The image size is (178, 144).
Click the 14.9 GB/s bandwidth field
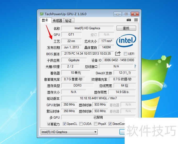pyautogui.click(x=122, y=92)
